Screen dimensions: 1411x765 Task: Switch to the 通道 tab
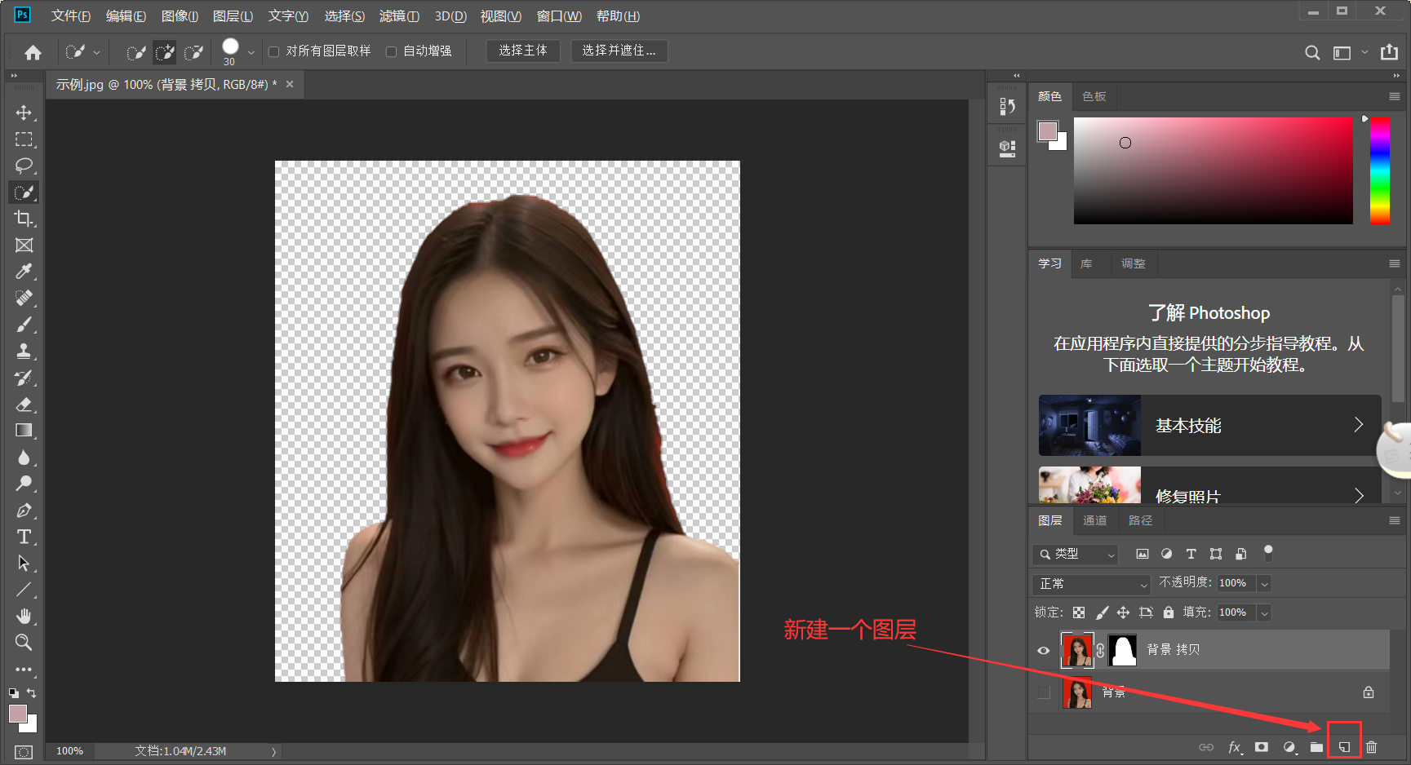[1095, 520]
